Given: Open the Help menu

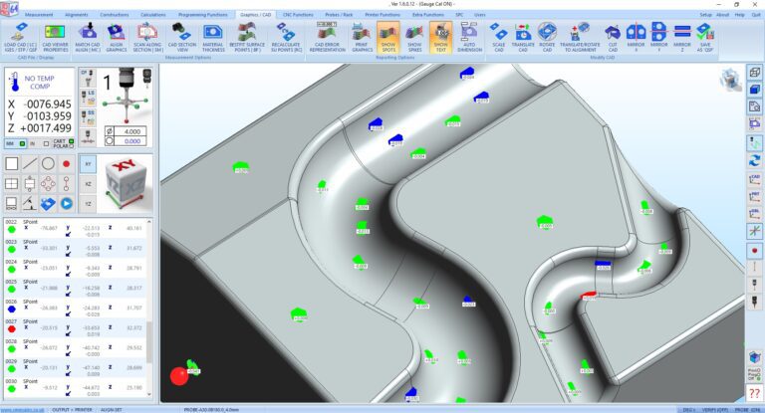Looking at the screenshot, I should coord(740,15).
